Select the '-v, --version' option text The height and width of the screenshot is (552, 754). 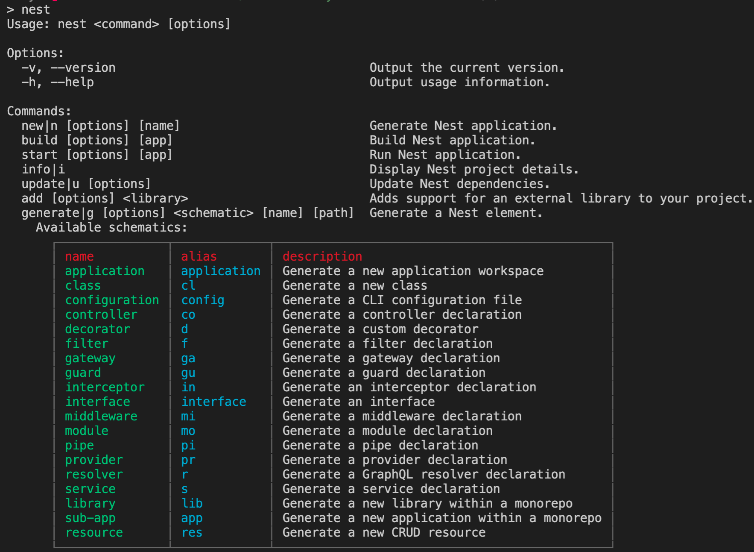click(x=68, y=68)
